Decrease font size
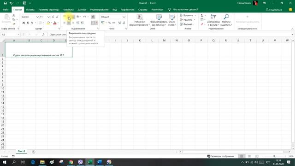295x166 pixels. tap(57, 17)
